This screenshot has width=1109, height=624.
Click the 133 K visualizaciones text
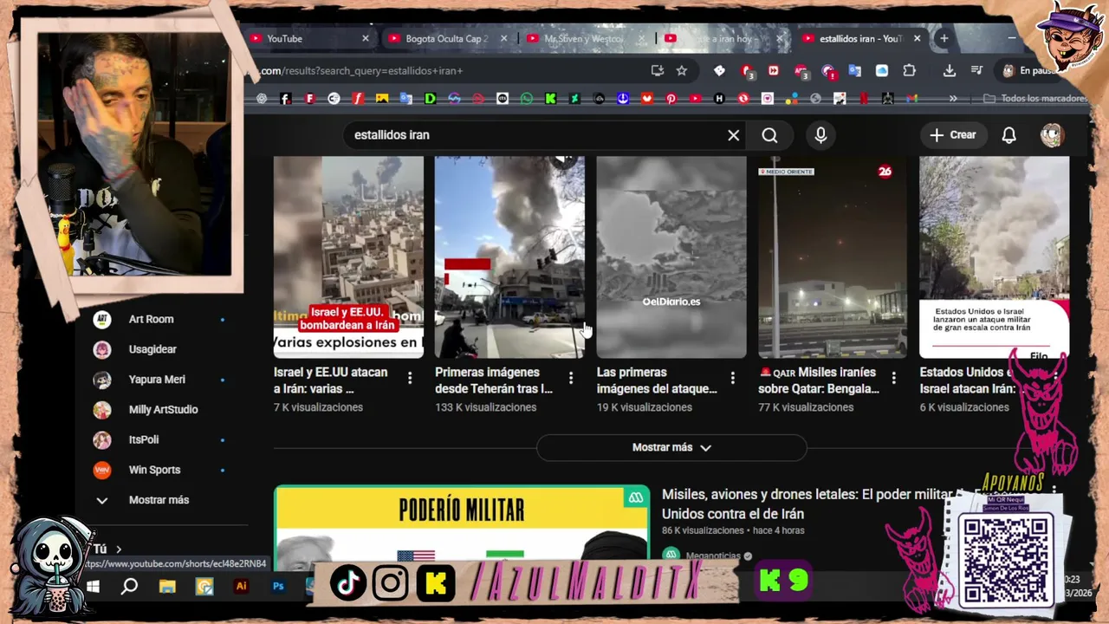(486, 407)
